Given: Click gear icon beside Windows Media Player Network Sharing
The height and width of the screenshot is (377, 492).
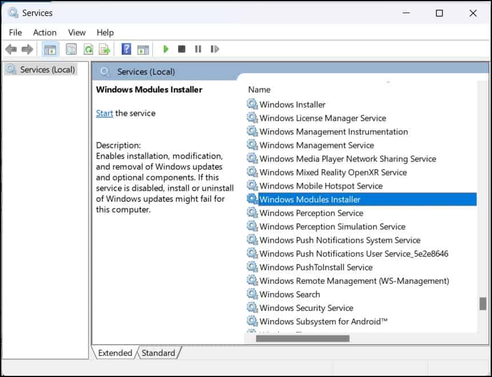Looking at the screenshot, I should [x=252, y=158].
